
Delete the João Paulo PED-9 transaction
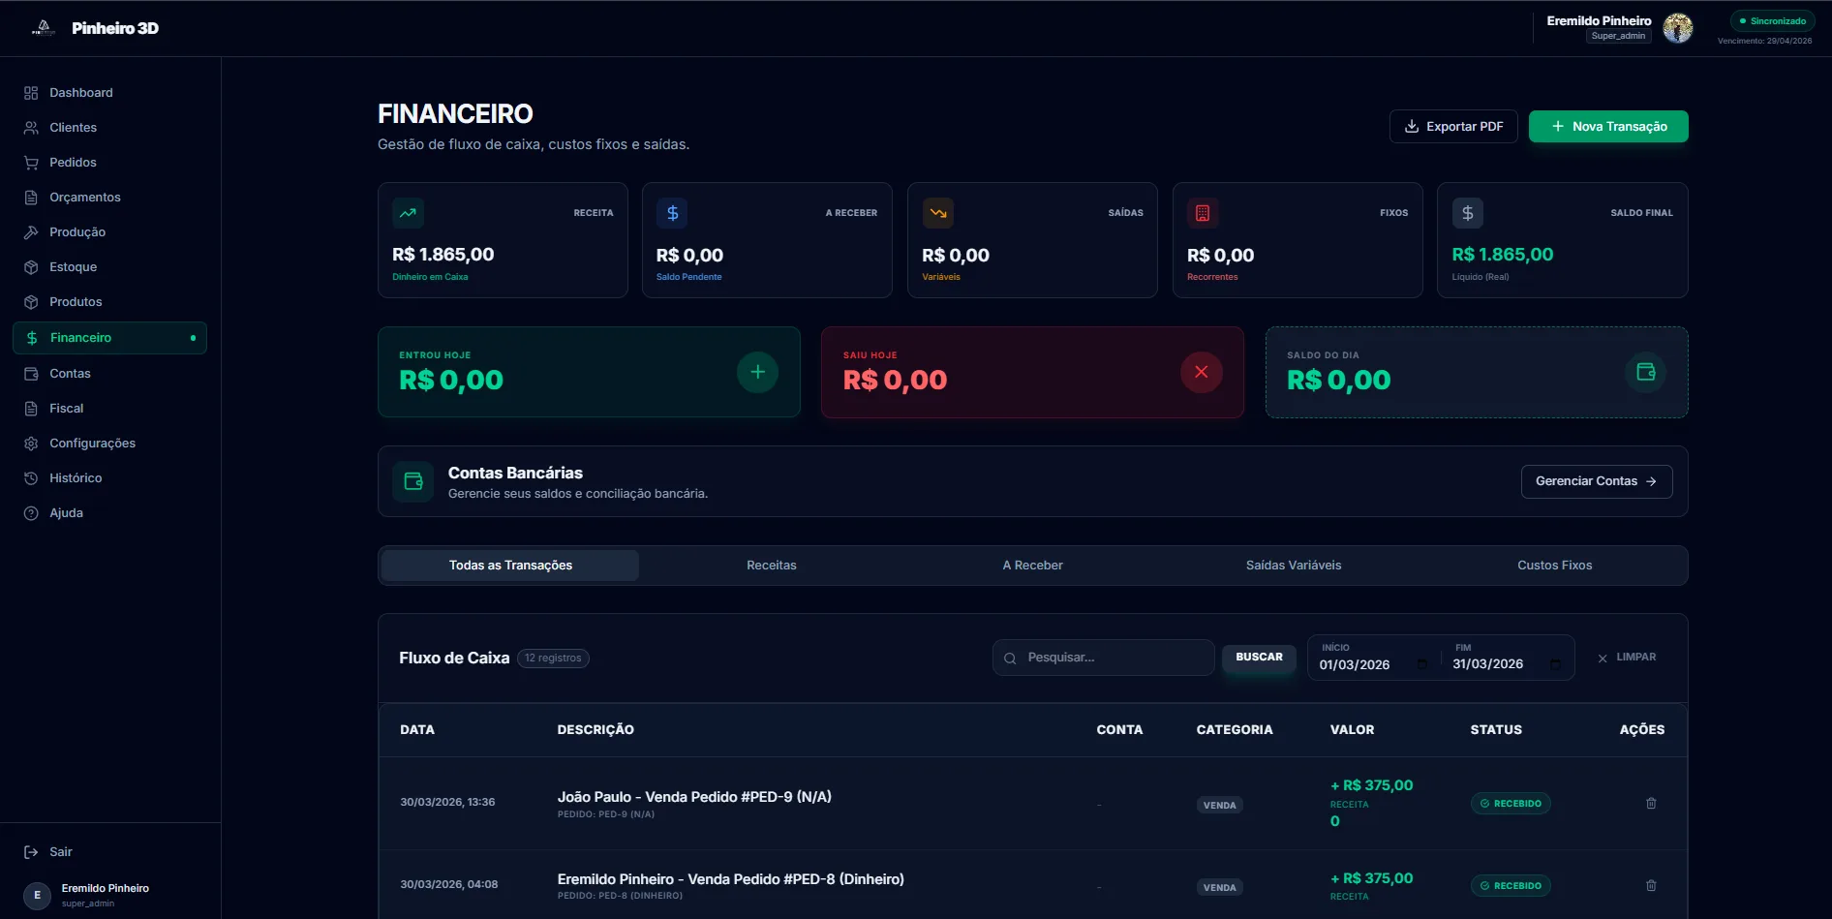[1651, 804]
